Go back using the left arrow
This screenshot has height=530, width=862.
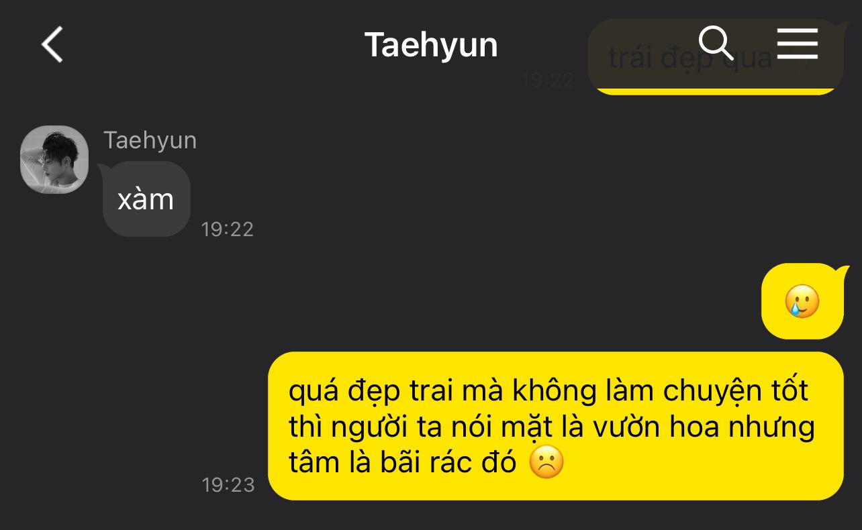tap(52, 45)
